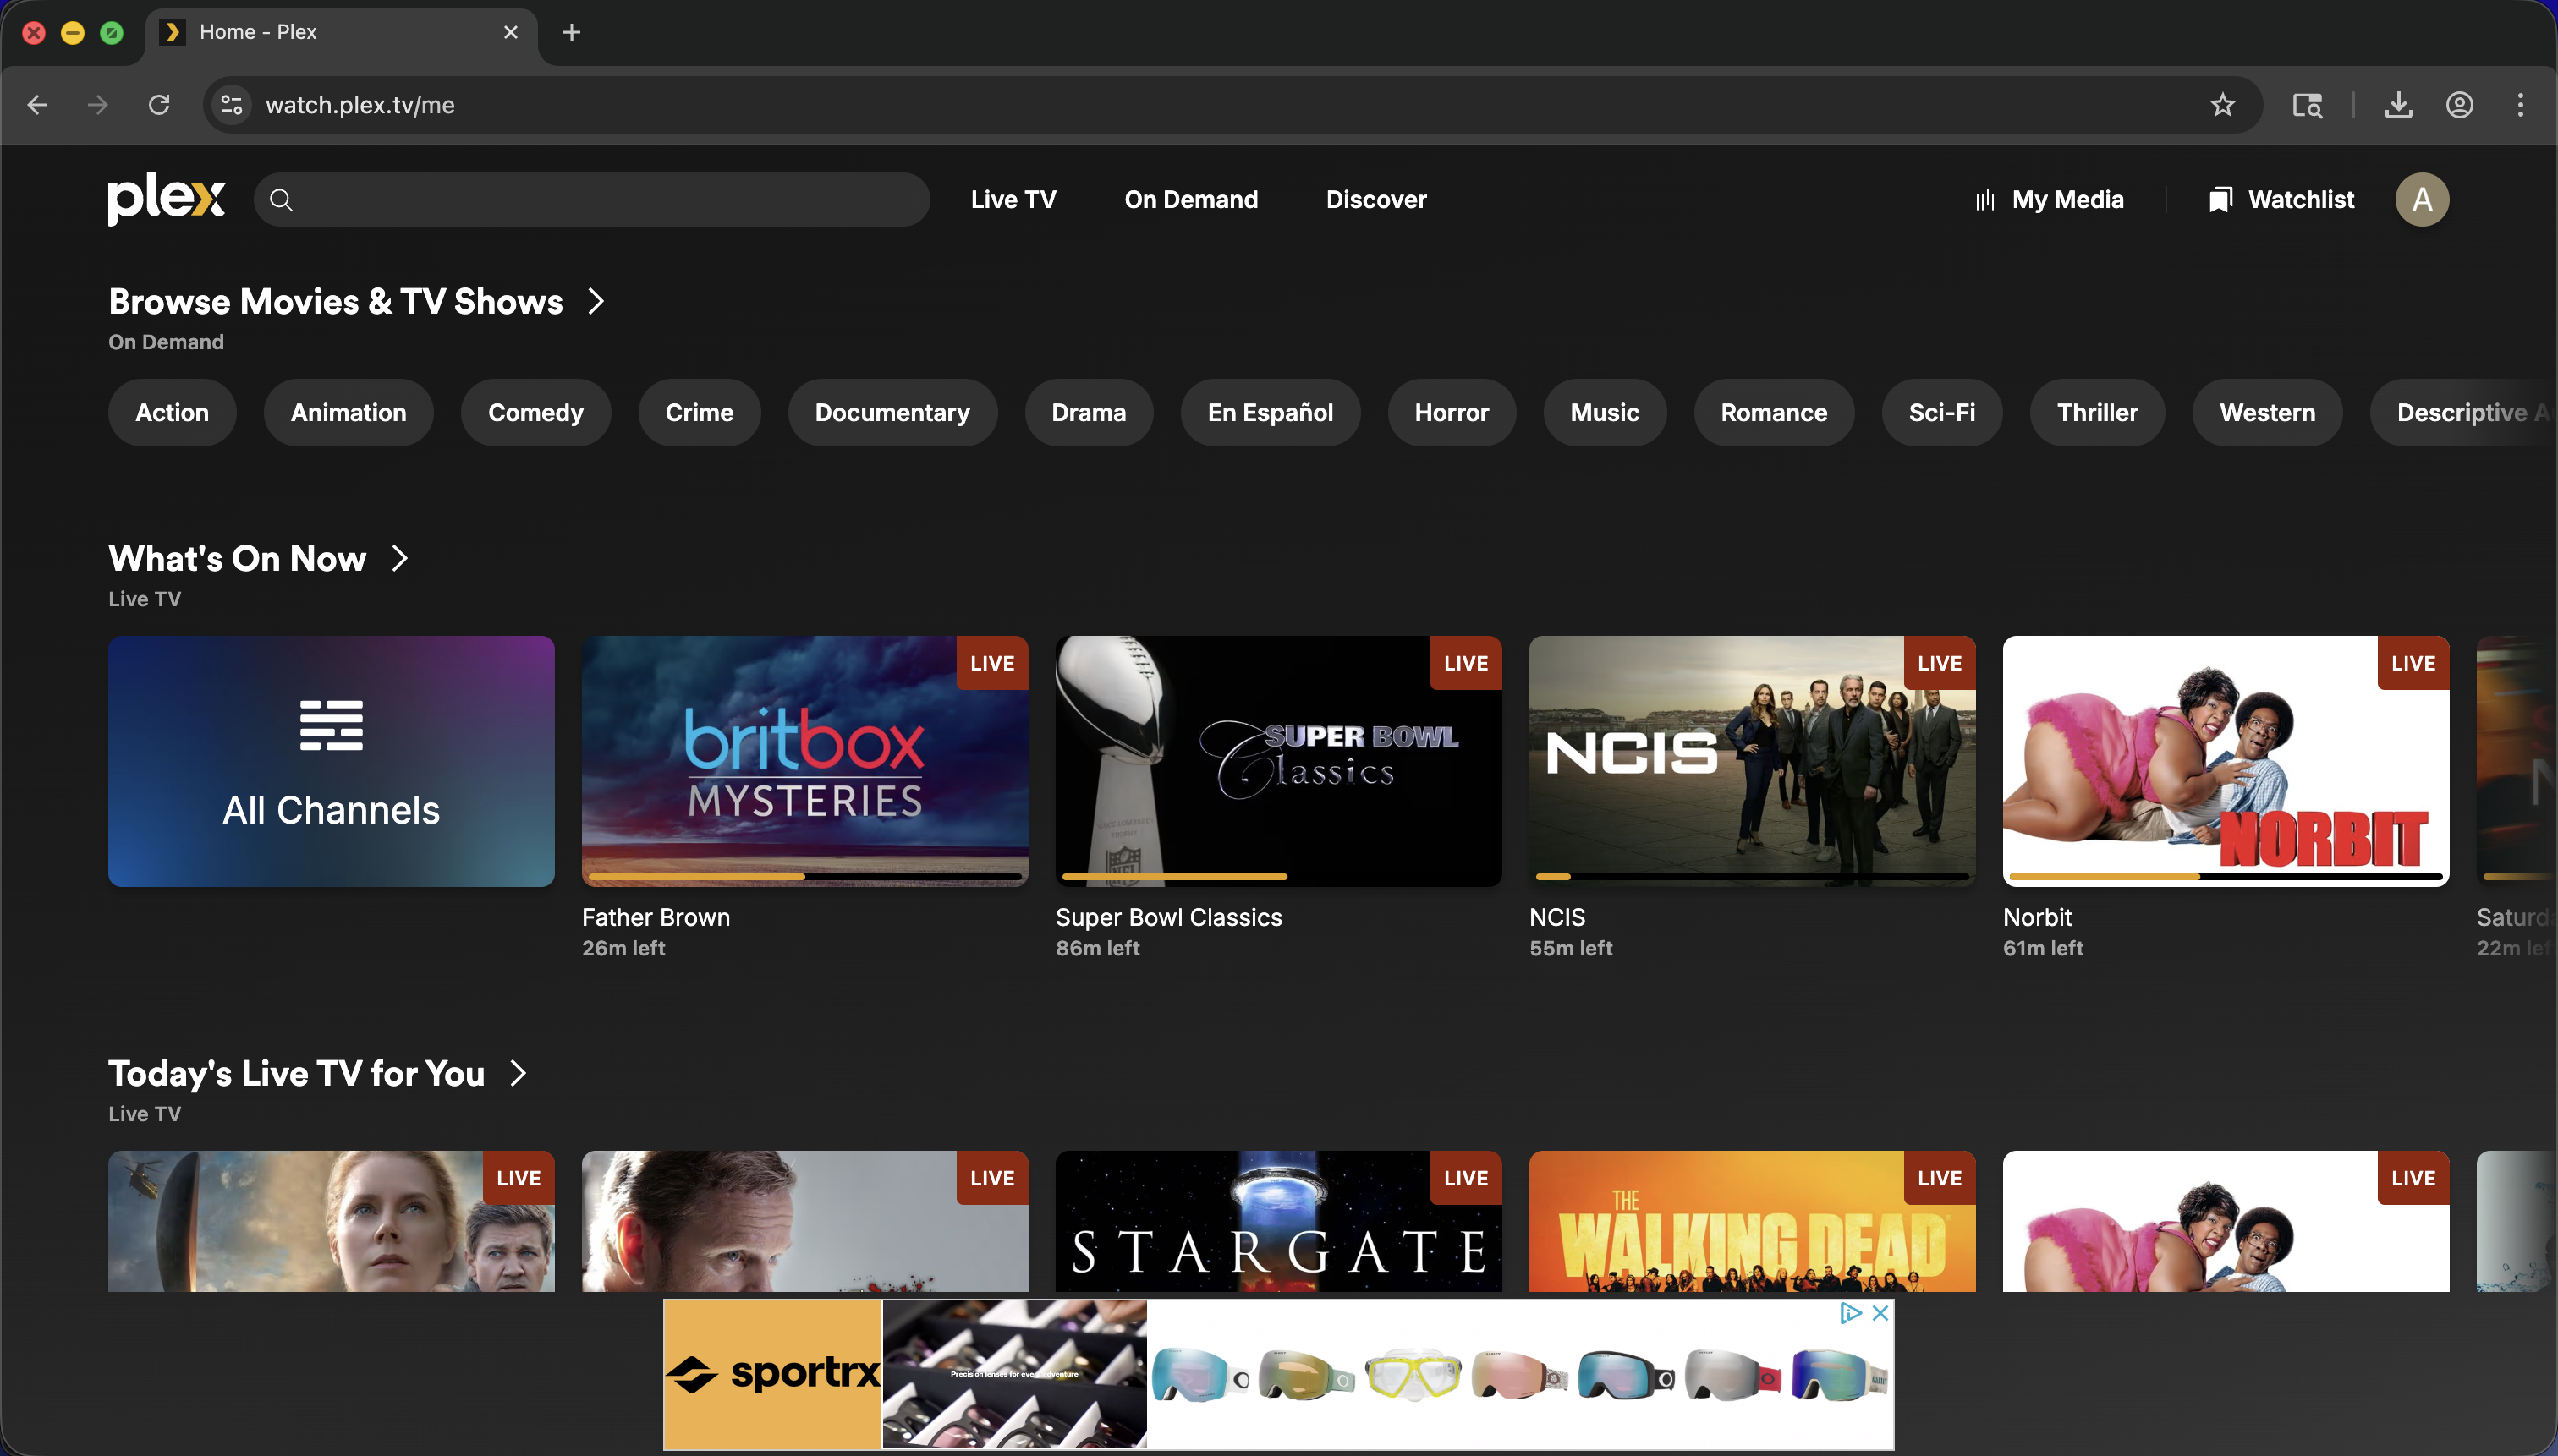Screen dimensions: 2558x1456
Task: Reload the page with the refresh icon
Action: click(159, 105)
